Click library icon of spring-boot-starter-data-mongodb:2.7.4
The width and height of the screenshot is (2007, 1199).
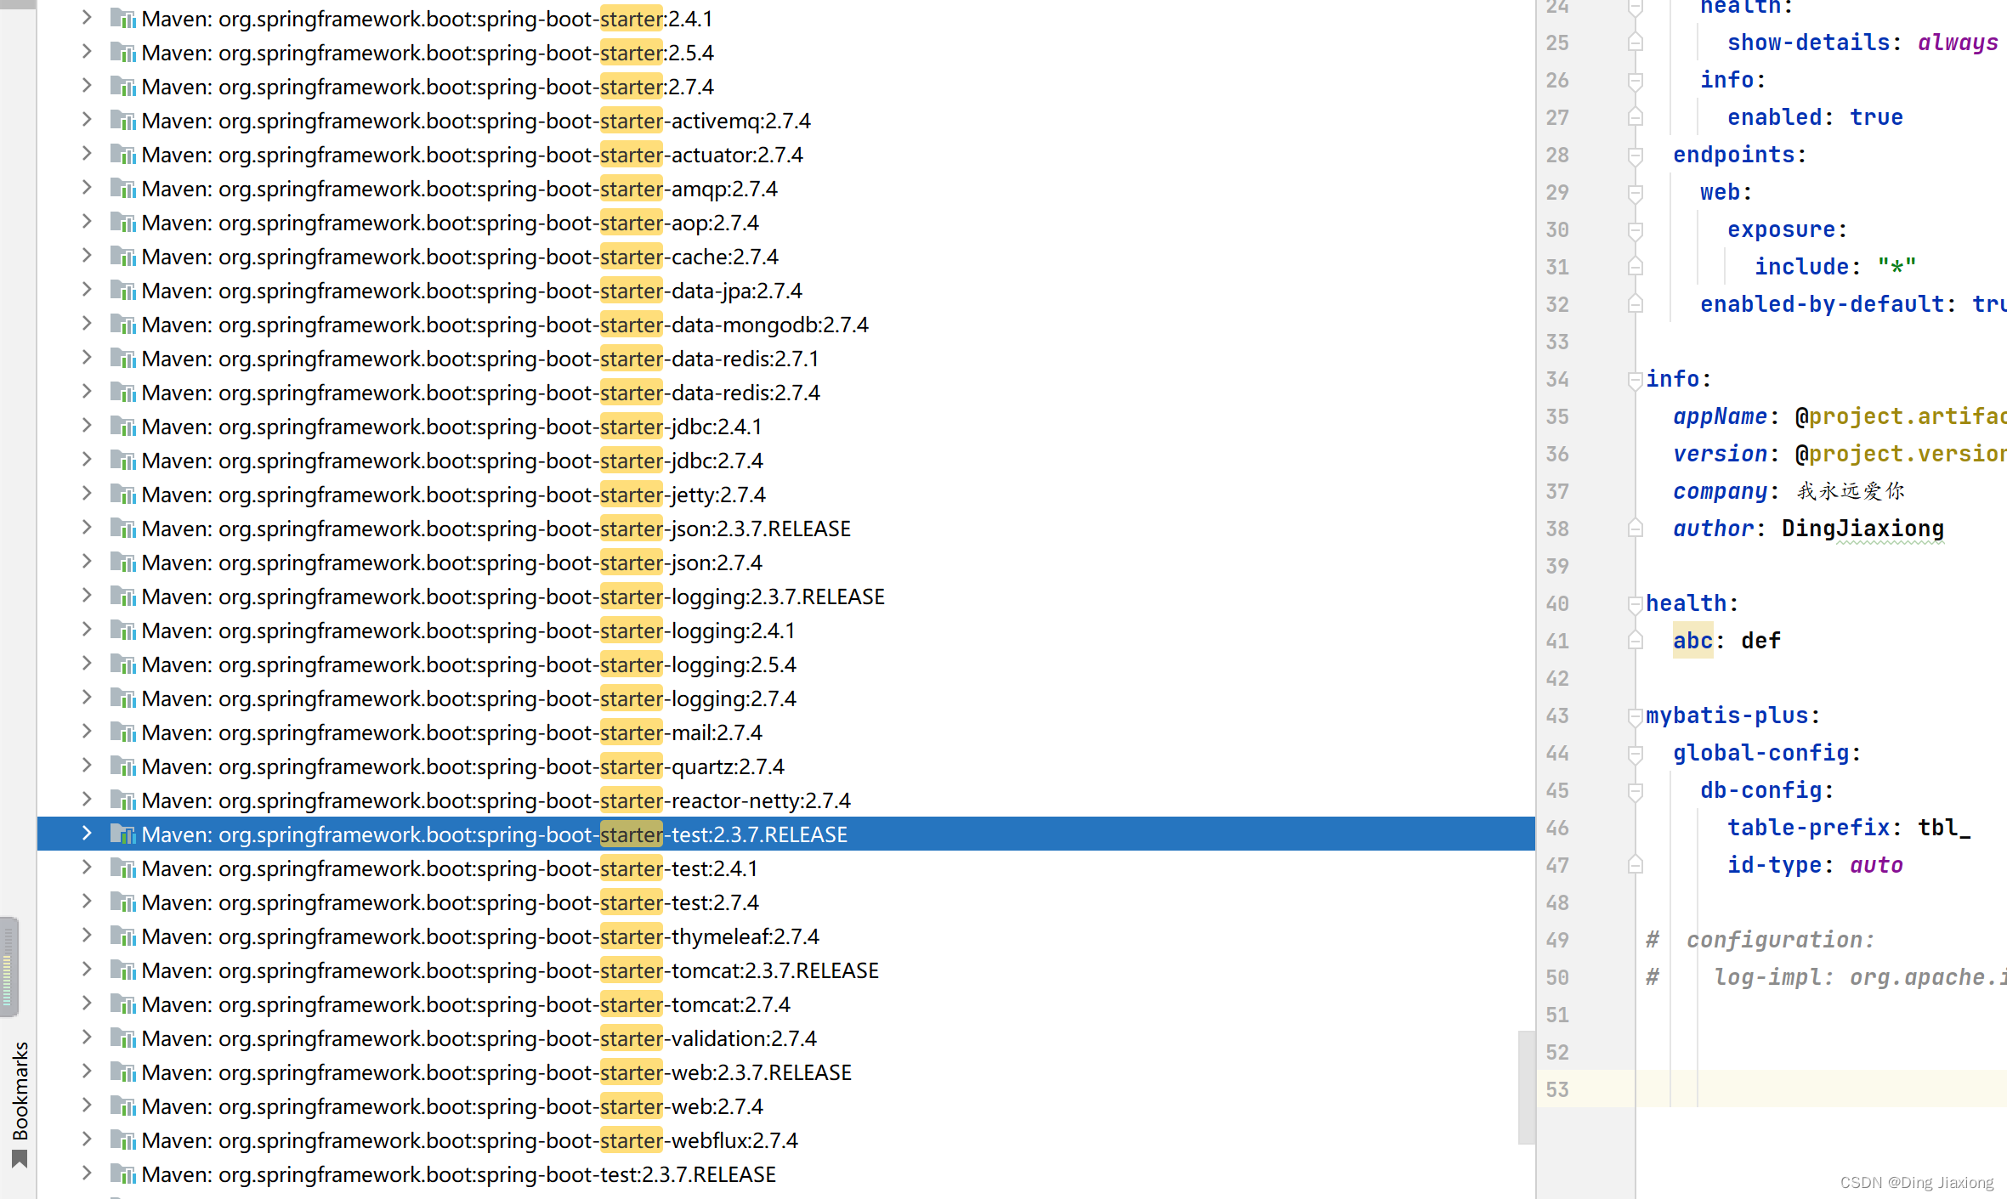(123, 325)
